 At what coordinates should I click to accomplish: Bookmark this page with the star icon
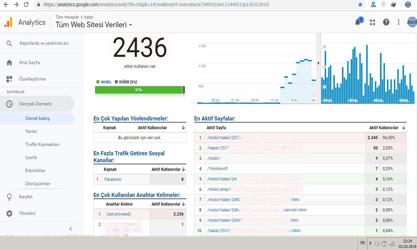click(x=360, y=5)
